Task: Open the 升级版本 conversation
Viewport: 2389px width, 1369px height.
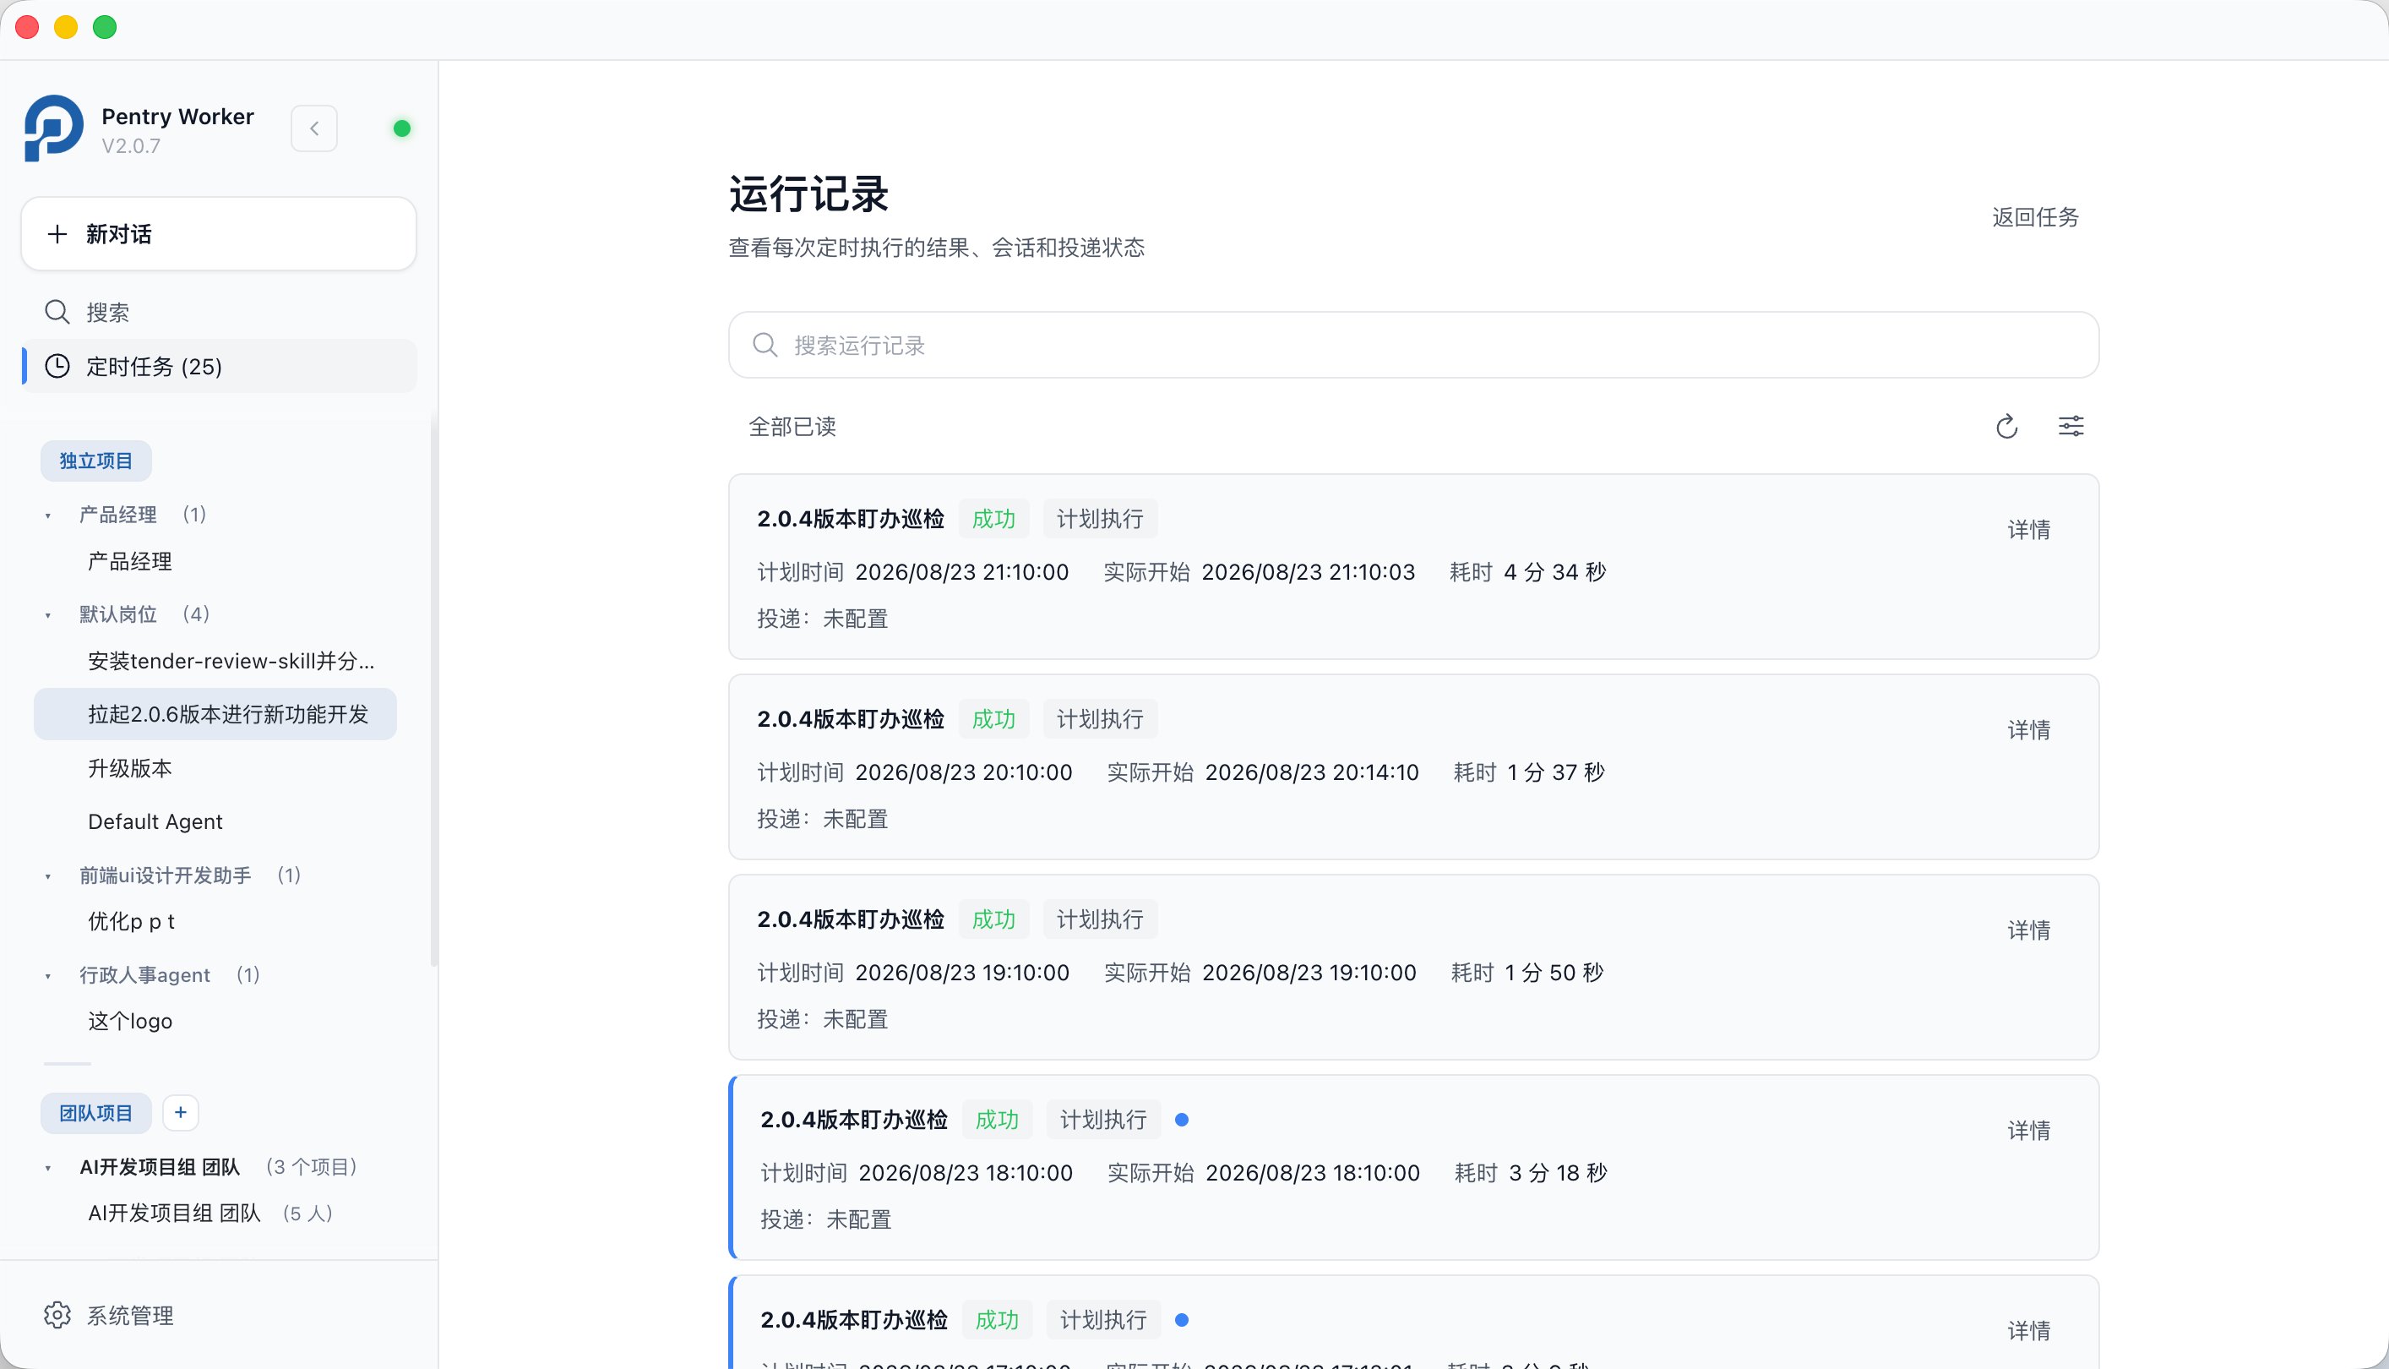Action: (x=215, y=768)
